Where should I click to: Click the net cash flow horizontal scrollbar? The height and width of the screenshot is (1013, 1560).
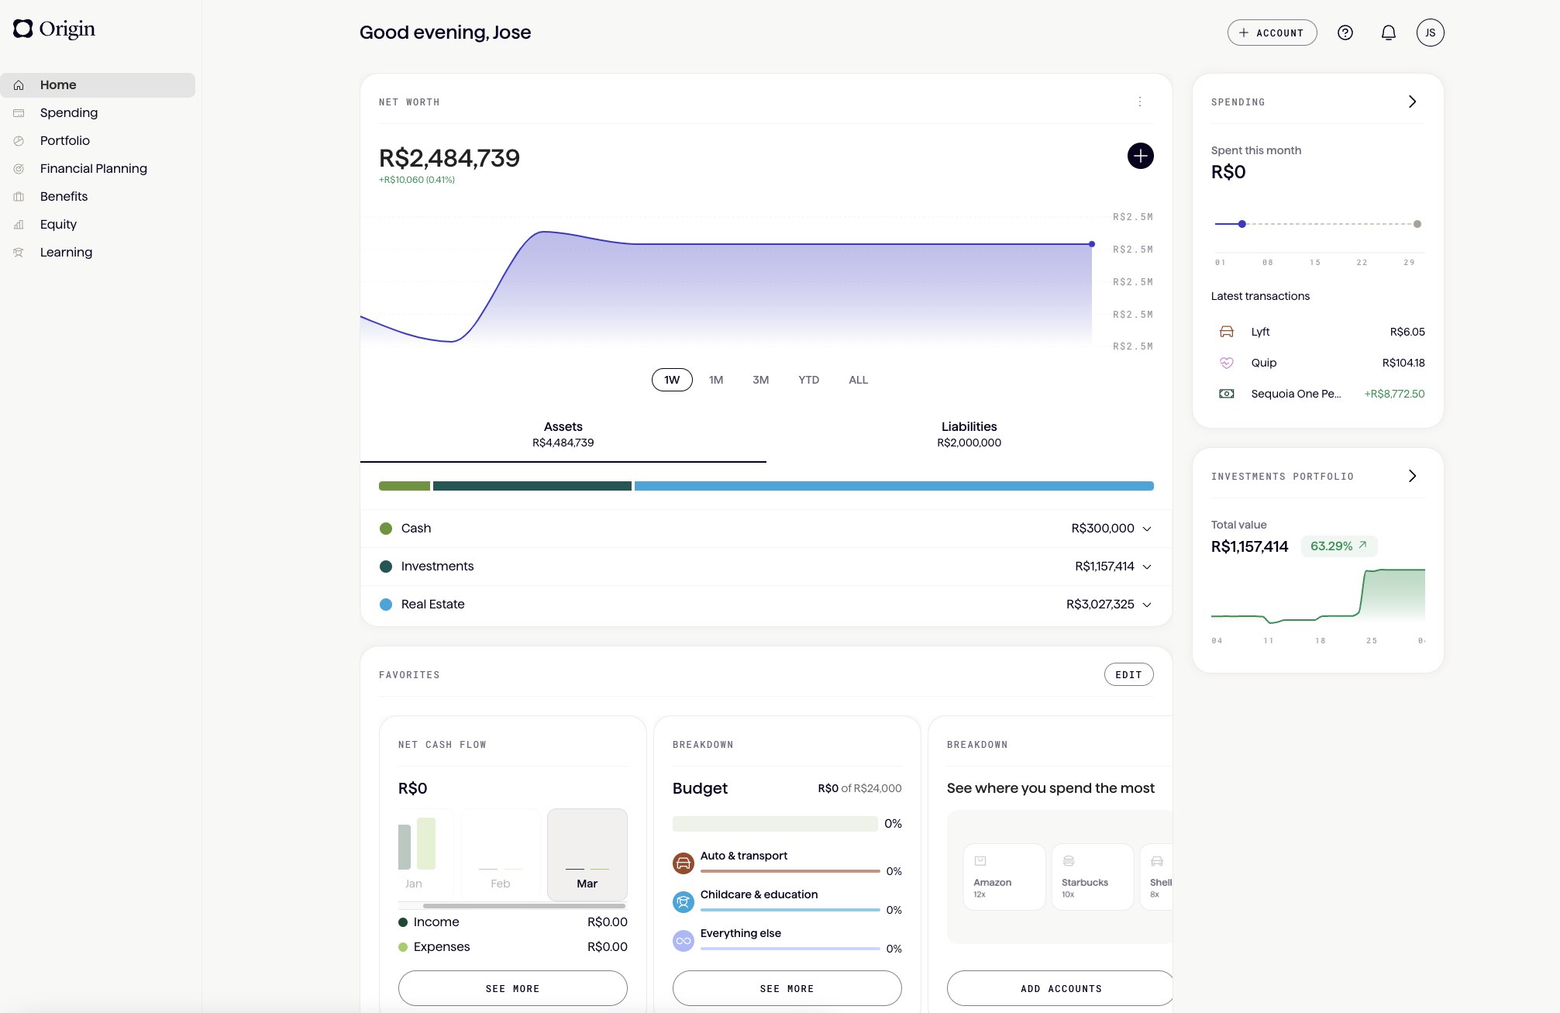(x=524, y=905)
